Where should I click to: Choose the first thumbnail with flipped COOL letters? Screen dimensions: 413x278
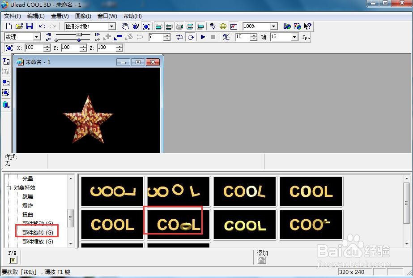point(112,191)
